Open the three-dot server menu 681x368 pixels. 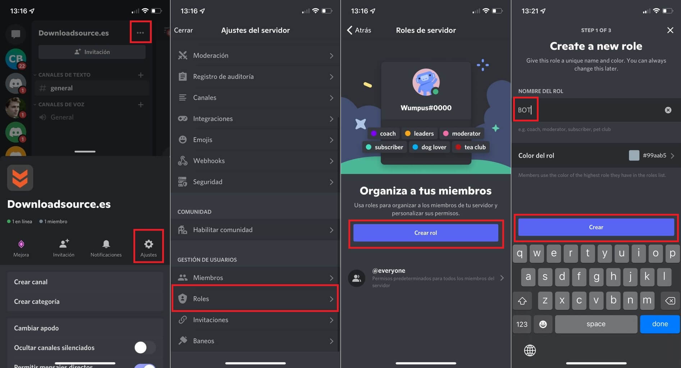[140, 33]
